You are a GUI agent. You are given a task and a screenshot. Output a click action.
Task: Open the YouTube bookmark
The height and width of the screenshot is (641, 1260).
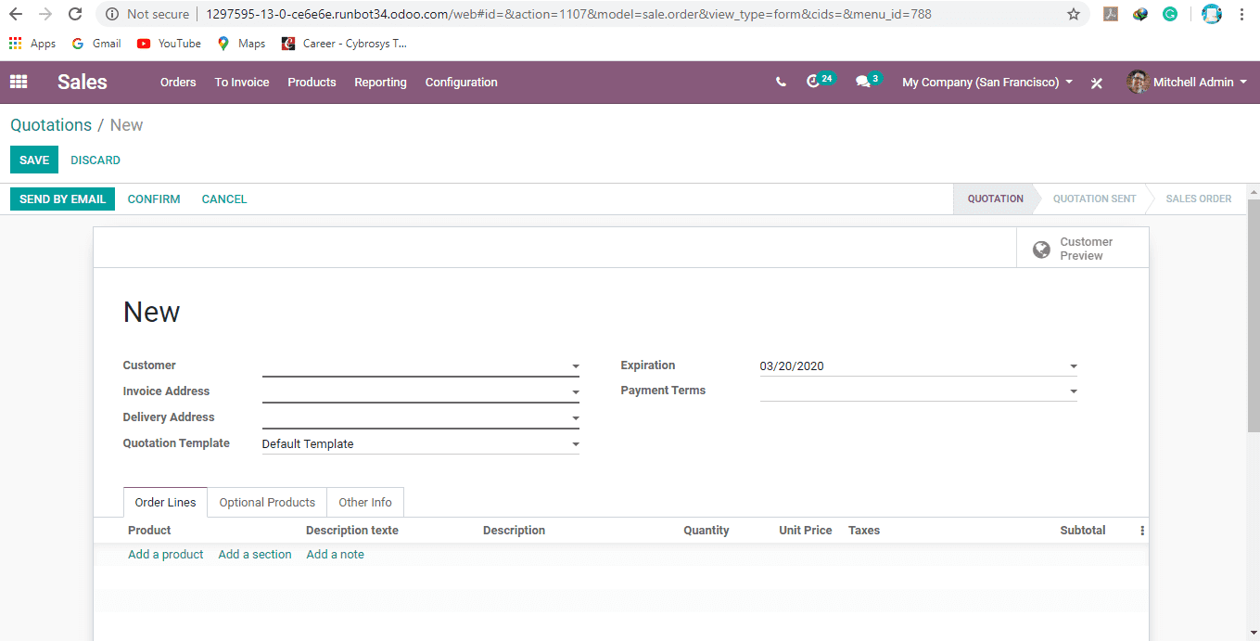coord(169,44)
